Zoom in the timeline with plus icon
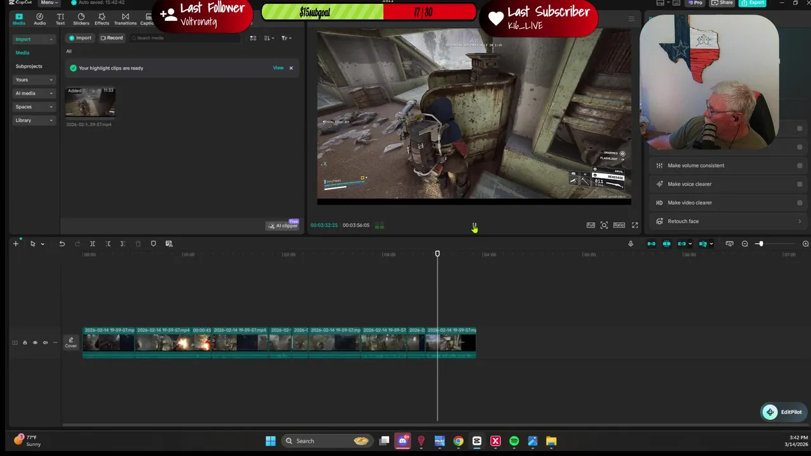The height and width of the screenshot is (456, 811). pyautogui.click(x=805, y=244)
